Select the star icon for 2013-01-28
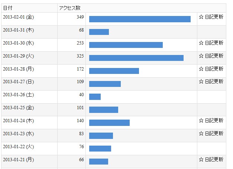This screenshot has height=169, width=233. [x=201, y=69]
